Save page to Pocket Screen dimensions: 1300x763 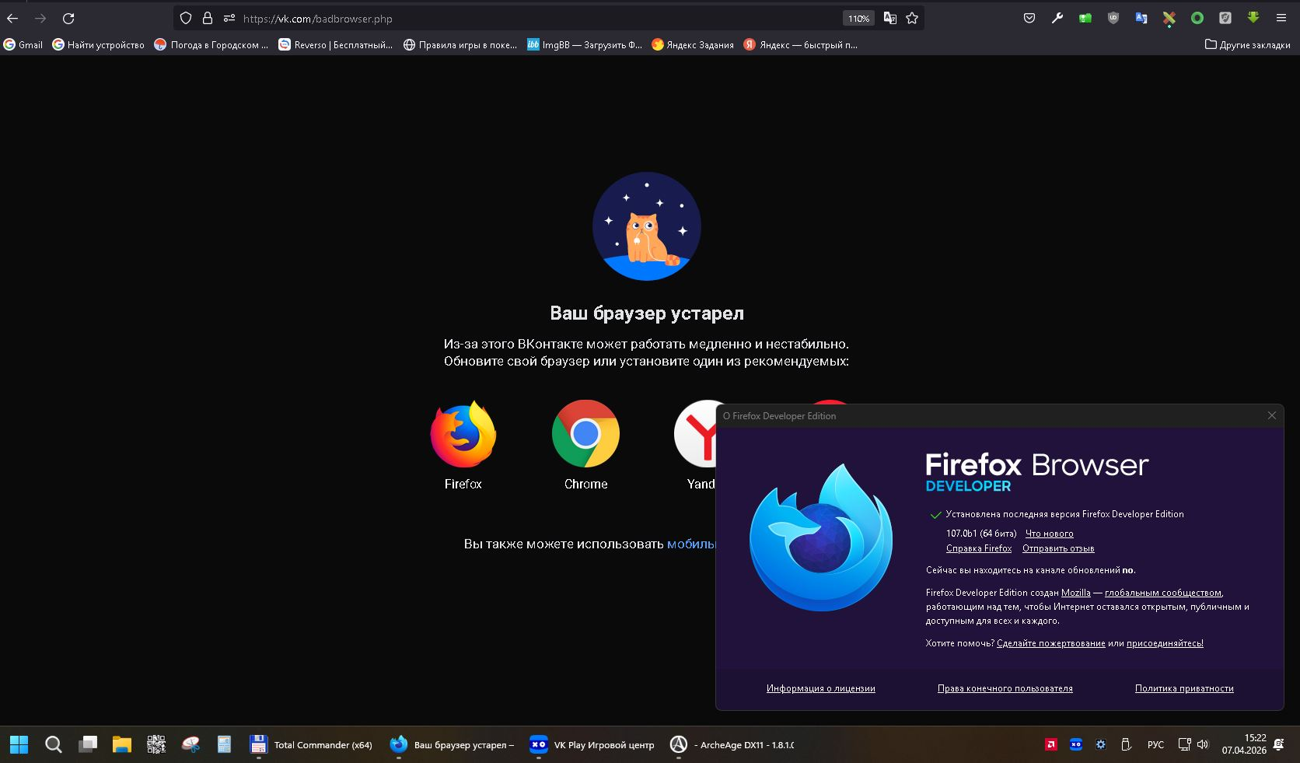click(1029, 18)
